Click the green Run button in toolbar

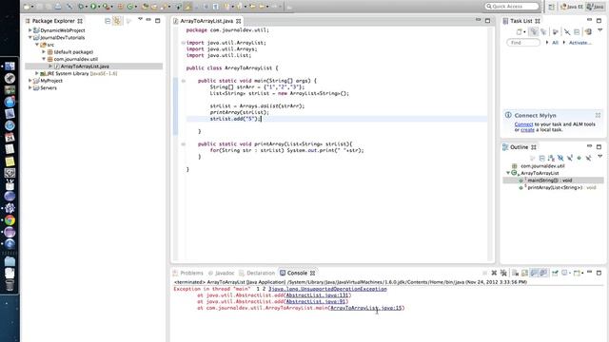93,7
